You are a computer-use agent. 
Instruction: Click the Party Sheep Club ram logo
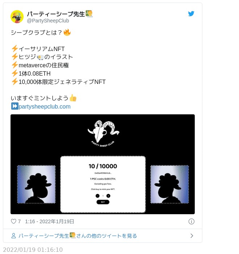point(103,134)
